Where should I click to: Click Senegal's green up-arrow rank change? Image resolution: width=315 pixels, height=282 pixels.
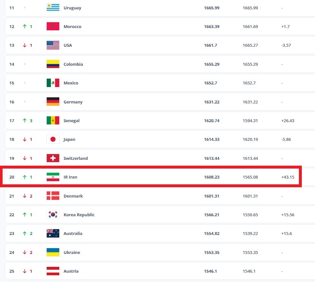click(24, 121)
